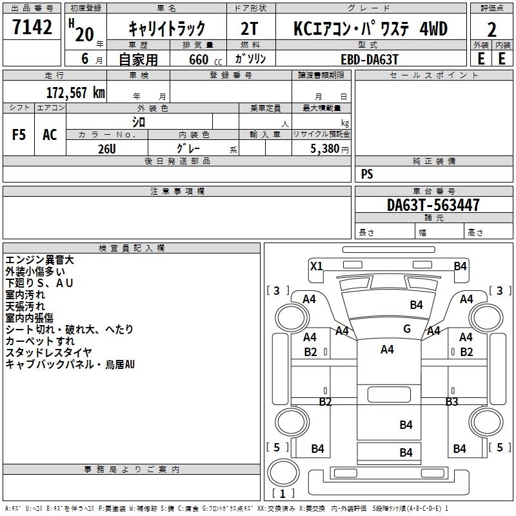Select the スタッドレスタイヤ inspector note

(x=48, y=353)
